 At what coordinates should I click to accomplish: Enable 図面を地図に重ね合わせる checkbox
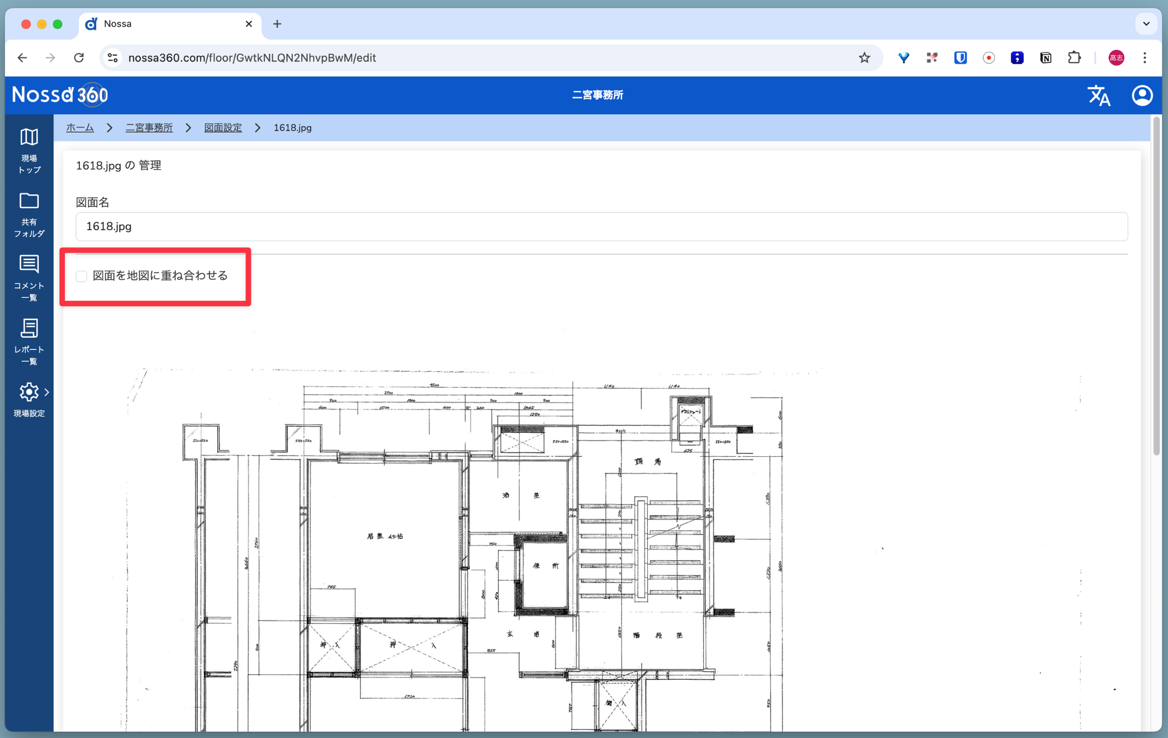[82, 277]
